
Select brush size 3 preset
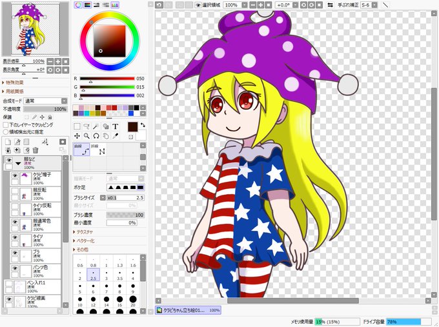107,275
